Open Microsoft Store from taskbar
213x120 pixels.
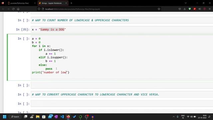click(44, 117)
